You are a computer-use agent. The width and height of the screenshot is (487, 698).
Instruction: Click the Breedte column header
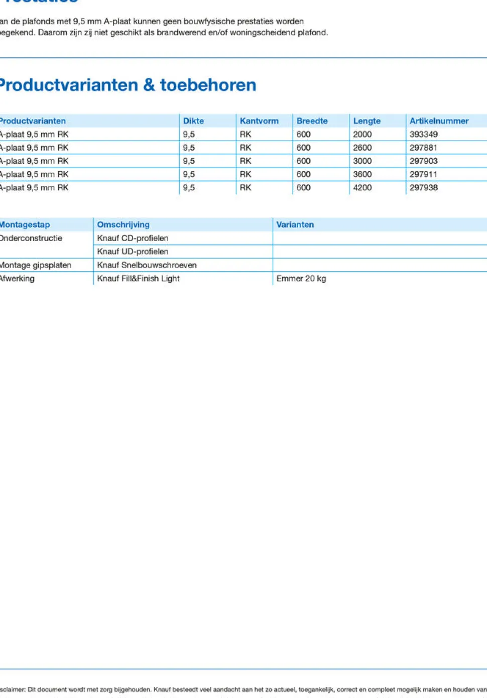(x=312, y=121)
